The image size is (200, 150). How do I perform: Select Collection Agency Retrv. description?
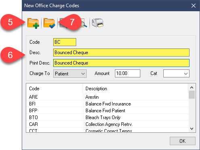[136, 124]
